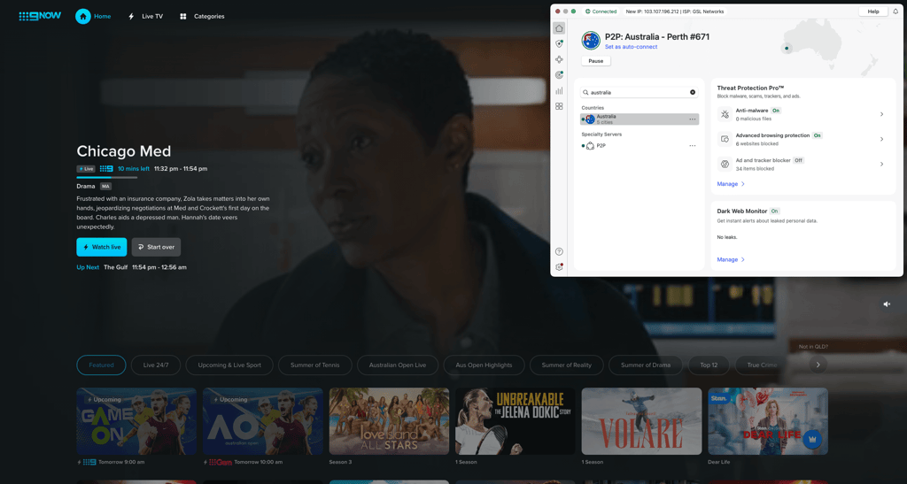
Task: Select the Australia country row
Action: [640, 119]
